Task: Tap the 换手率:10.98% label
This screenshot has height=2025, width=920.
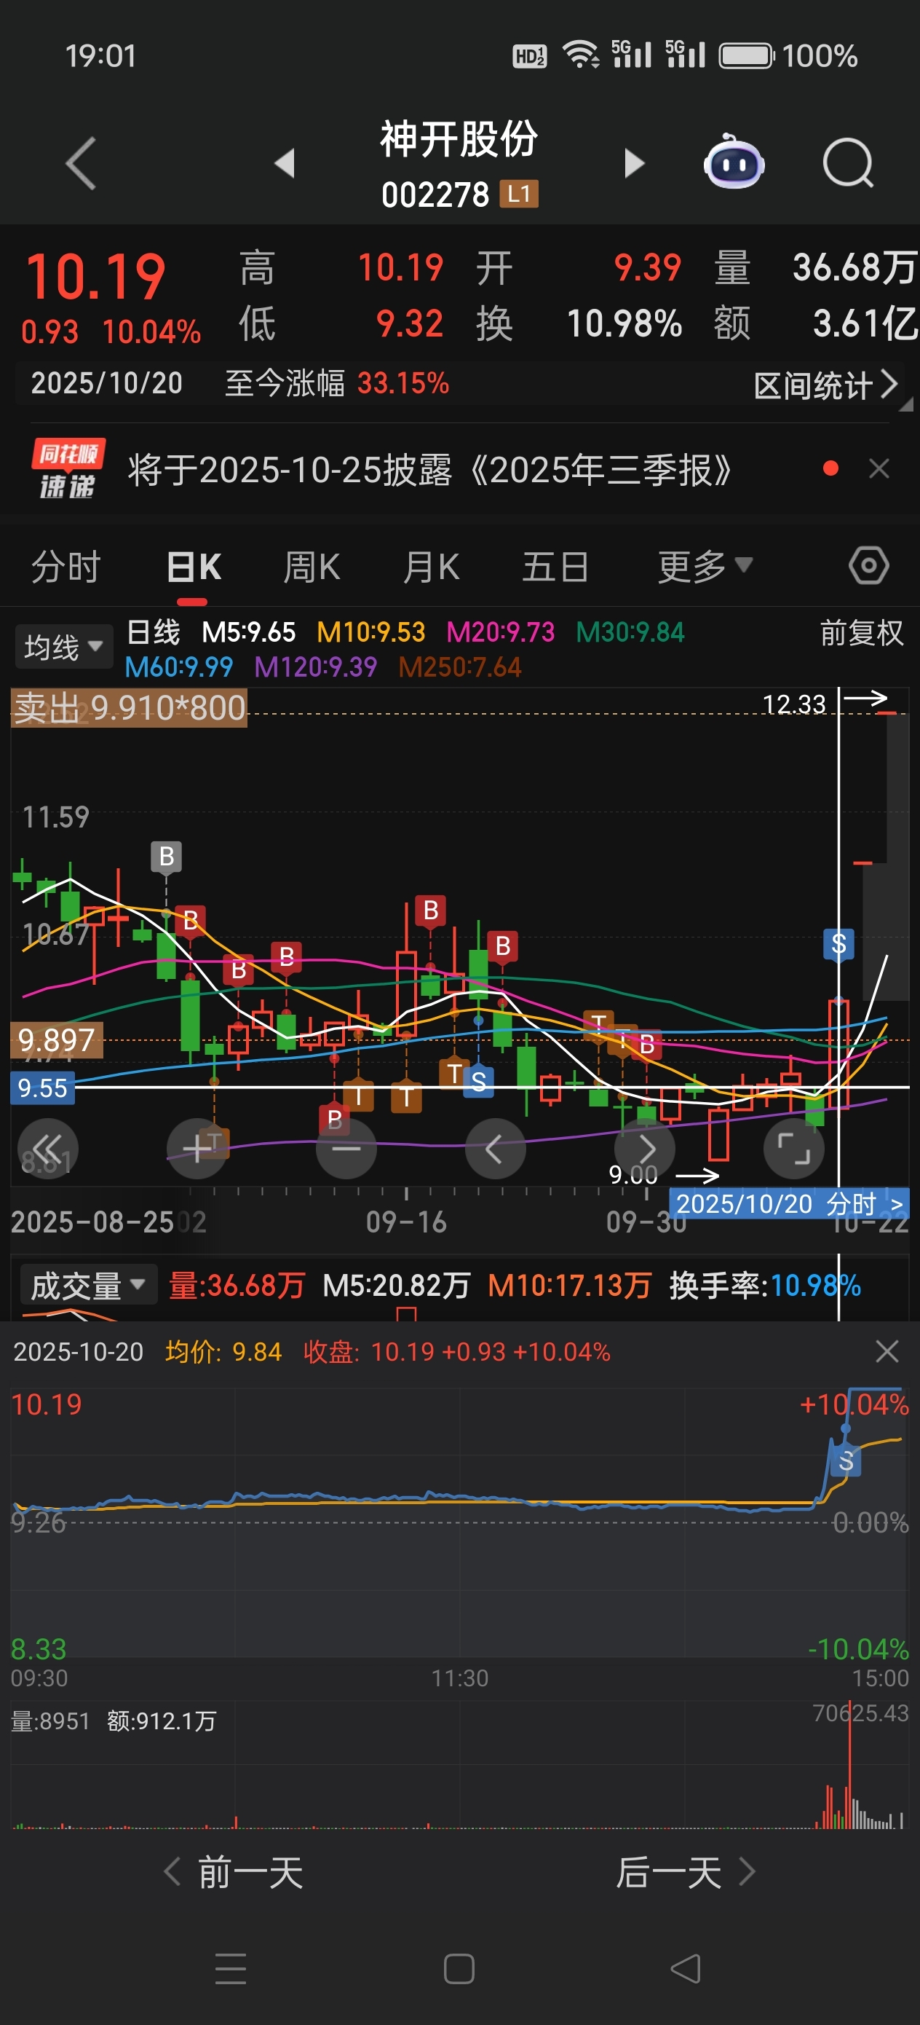Action: tap(764, 1285)
